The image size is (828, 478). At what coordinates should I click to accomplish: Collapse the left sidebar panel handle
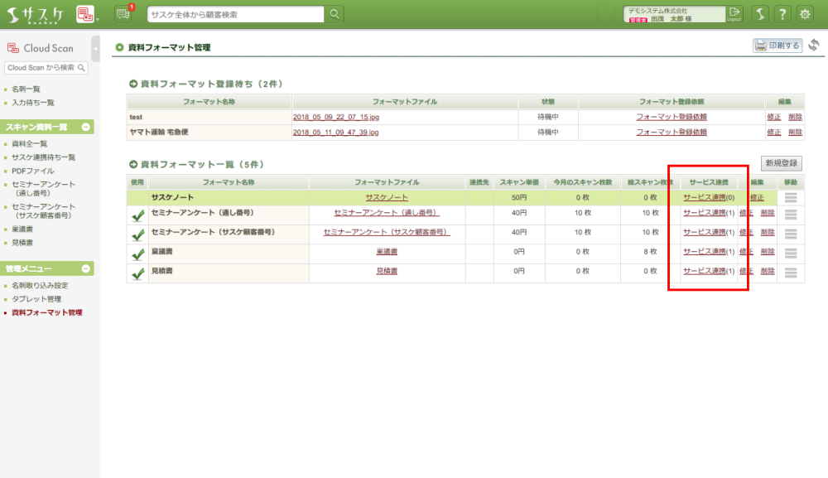pyautogui.click(x=96, y=48)
